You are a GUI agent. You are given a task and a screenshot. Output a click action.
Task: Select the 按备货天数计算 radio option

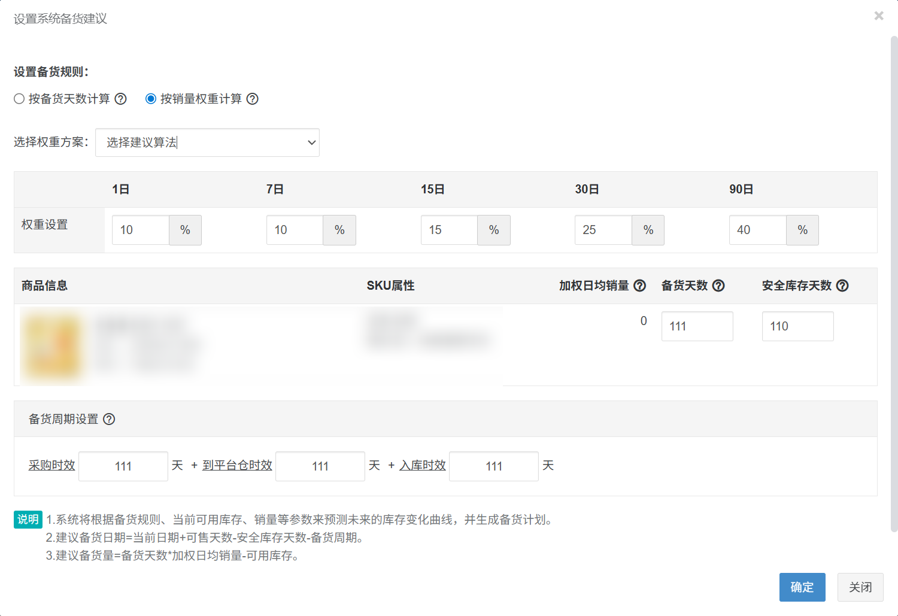[x=19, y=99]
